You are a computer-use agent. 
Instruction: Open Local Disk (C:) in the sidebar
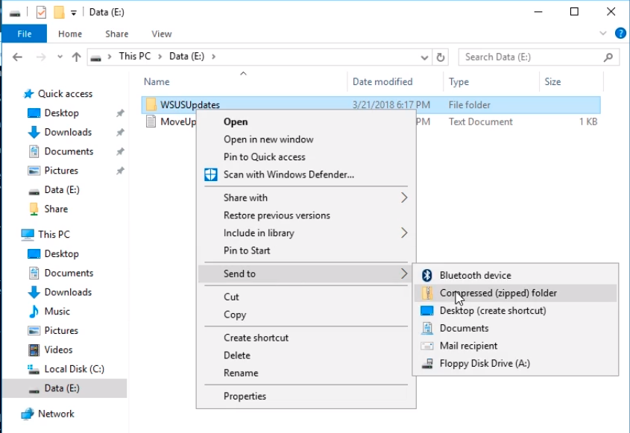74,369
